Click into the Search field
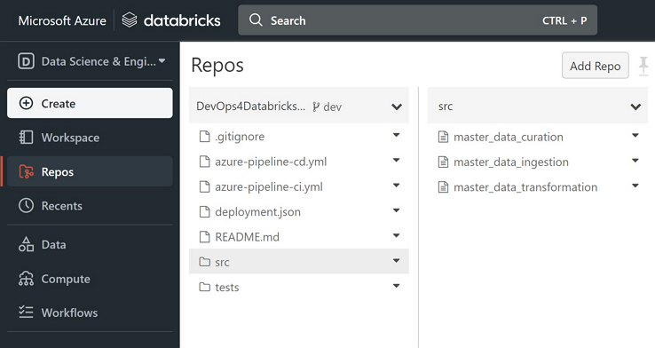This screenshot has height=348, width=655. (417, 20)
